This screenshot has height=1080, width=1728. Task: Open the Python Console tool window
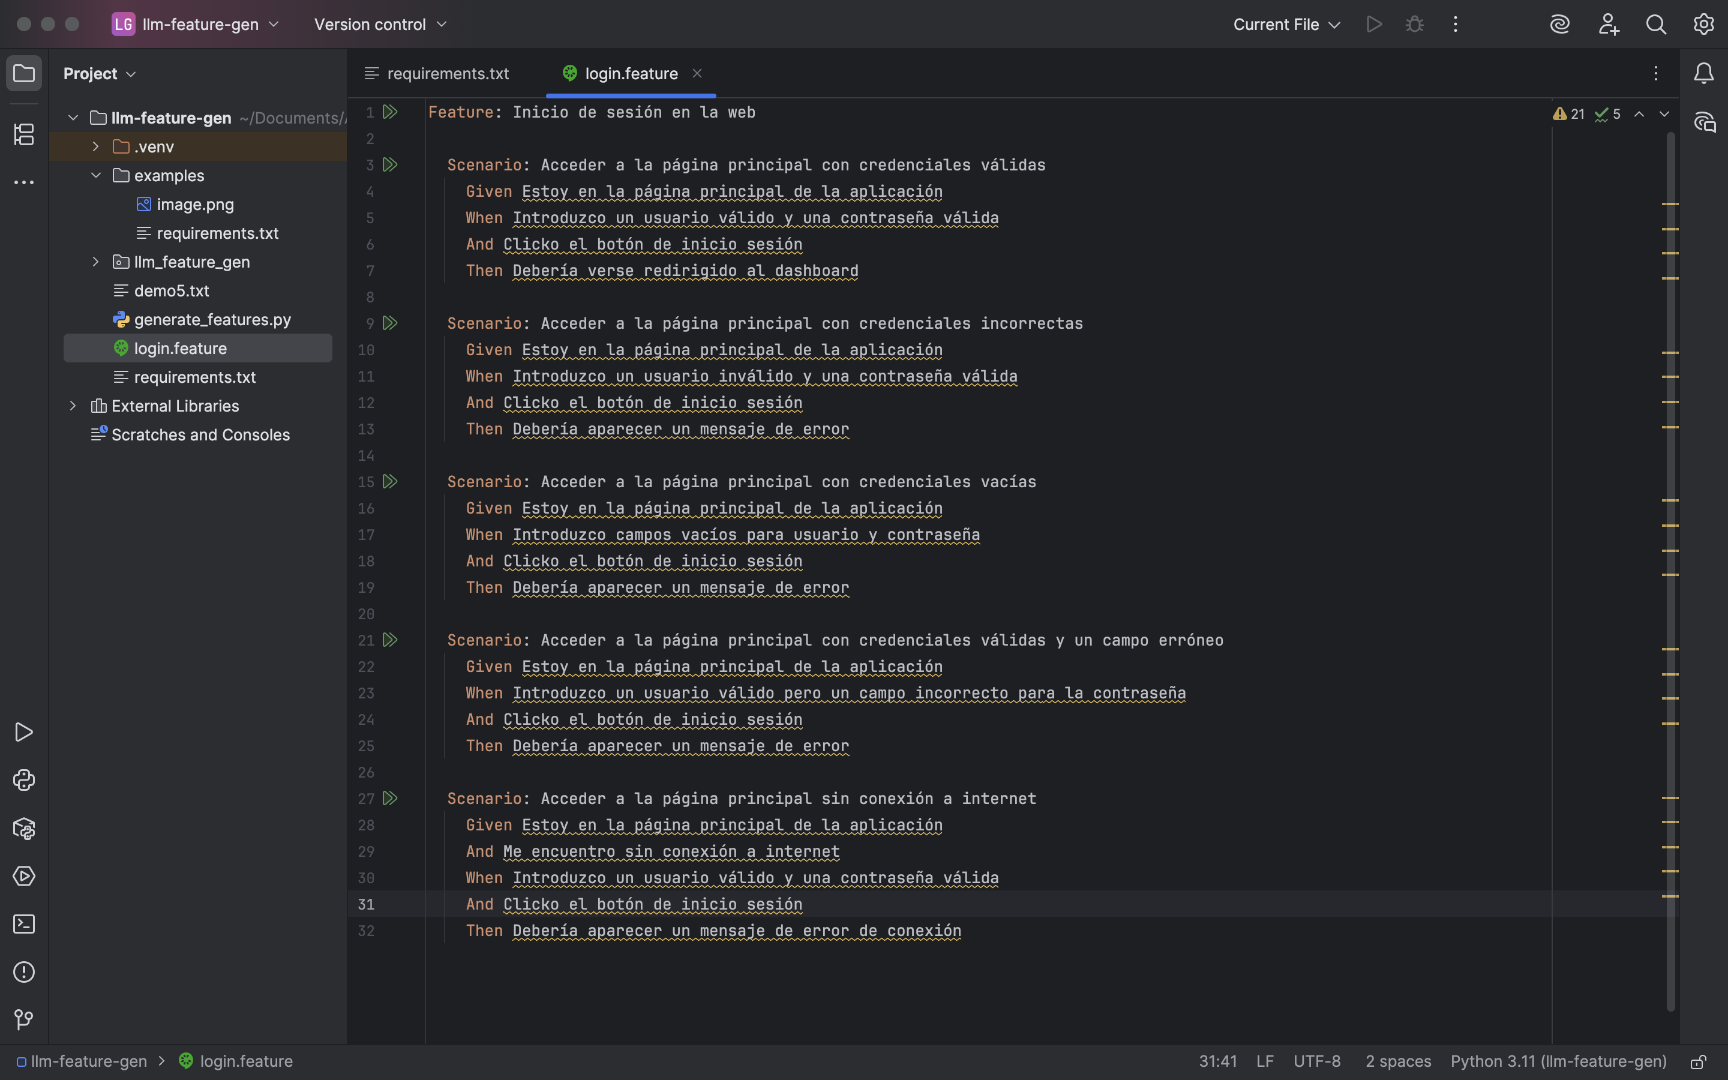pos(23,780)
